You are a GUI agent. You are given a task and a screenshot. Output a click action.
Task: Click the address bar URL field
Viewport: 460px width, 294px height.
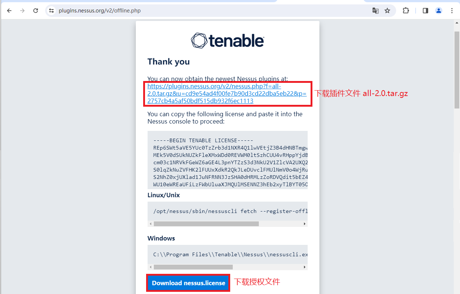213,11
